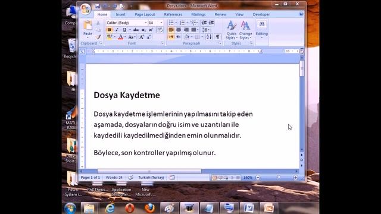Viewport: 381px width, 214px height.
Task: Click the Office Button orb
Action: coord(85,9)
